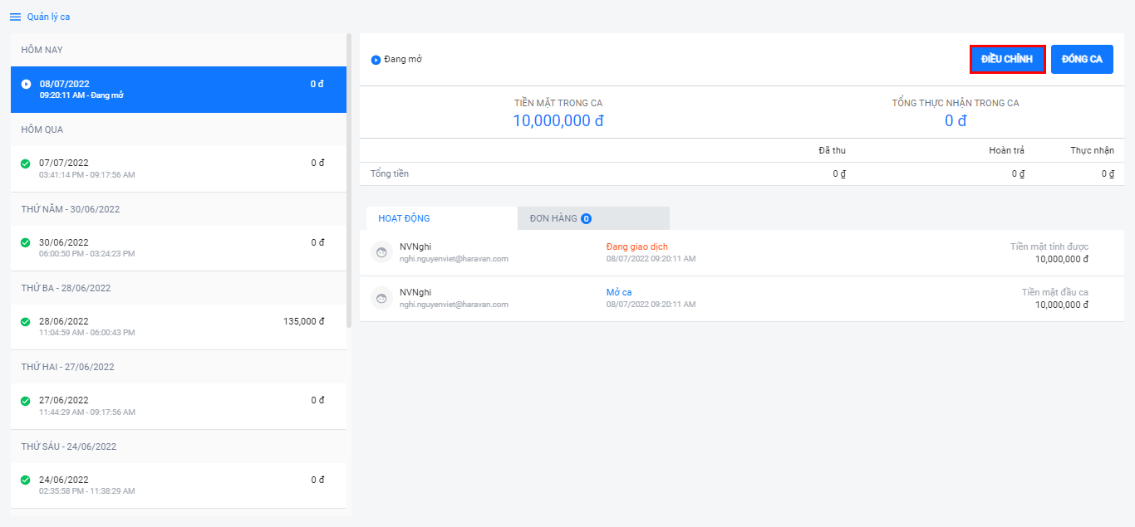
Task: Click the Thực nhận column header
Action: click(1092, 150)
